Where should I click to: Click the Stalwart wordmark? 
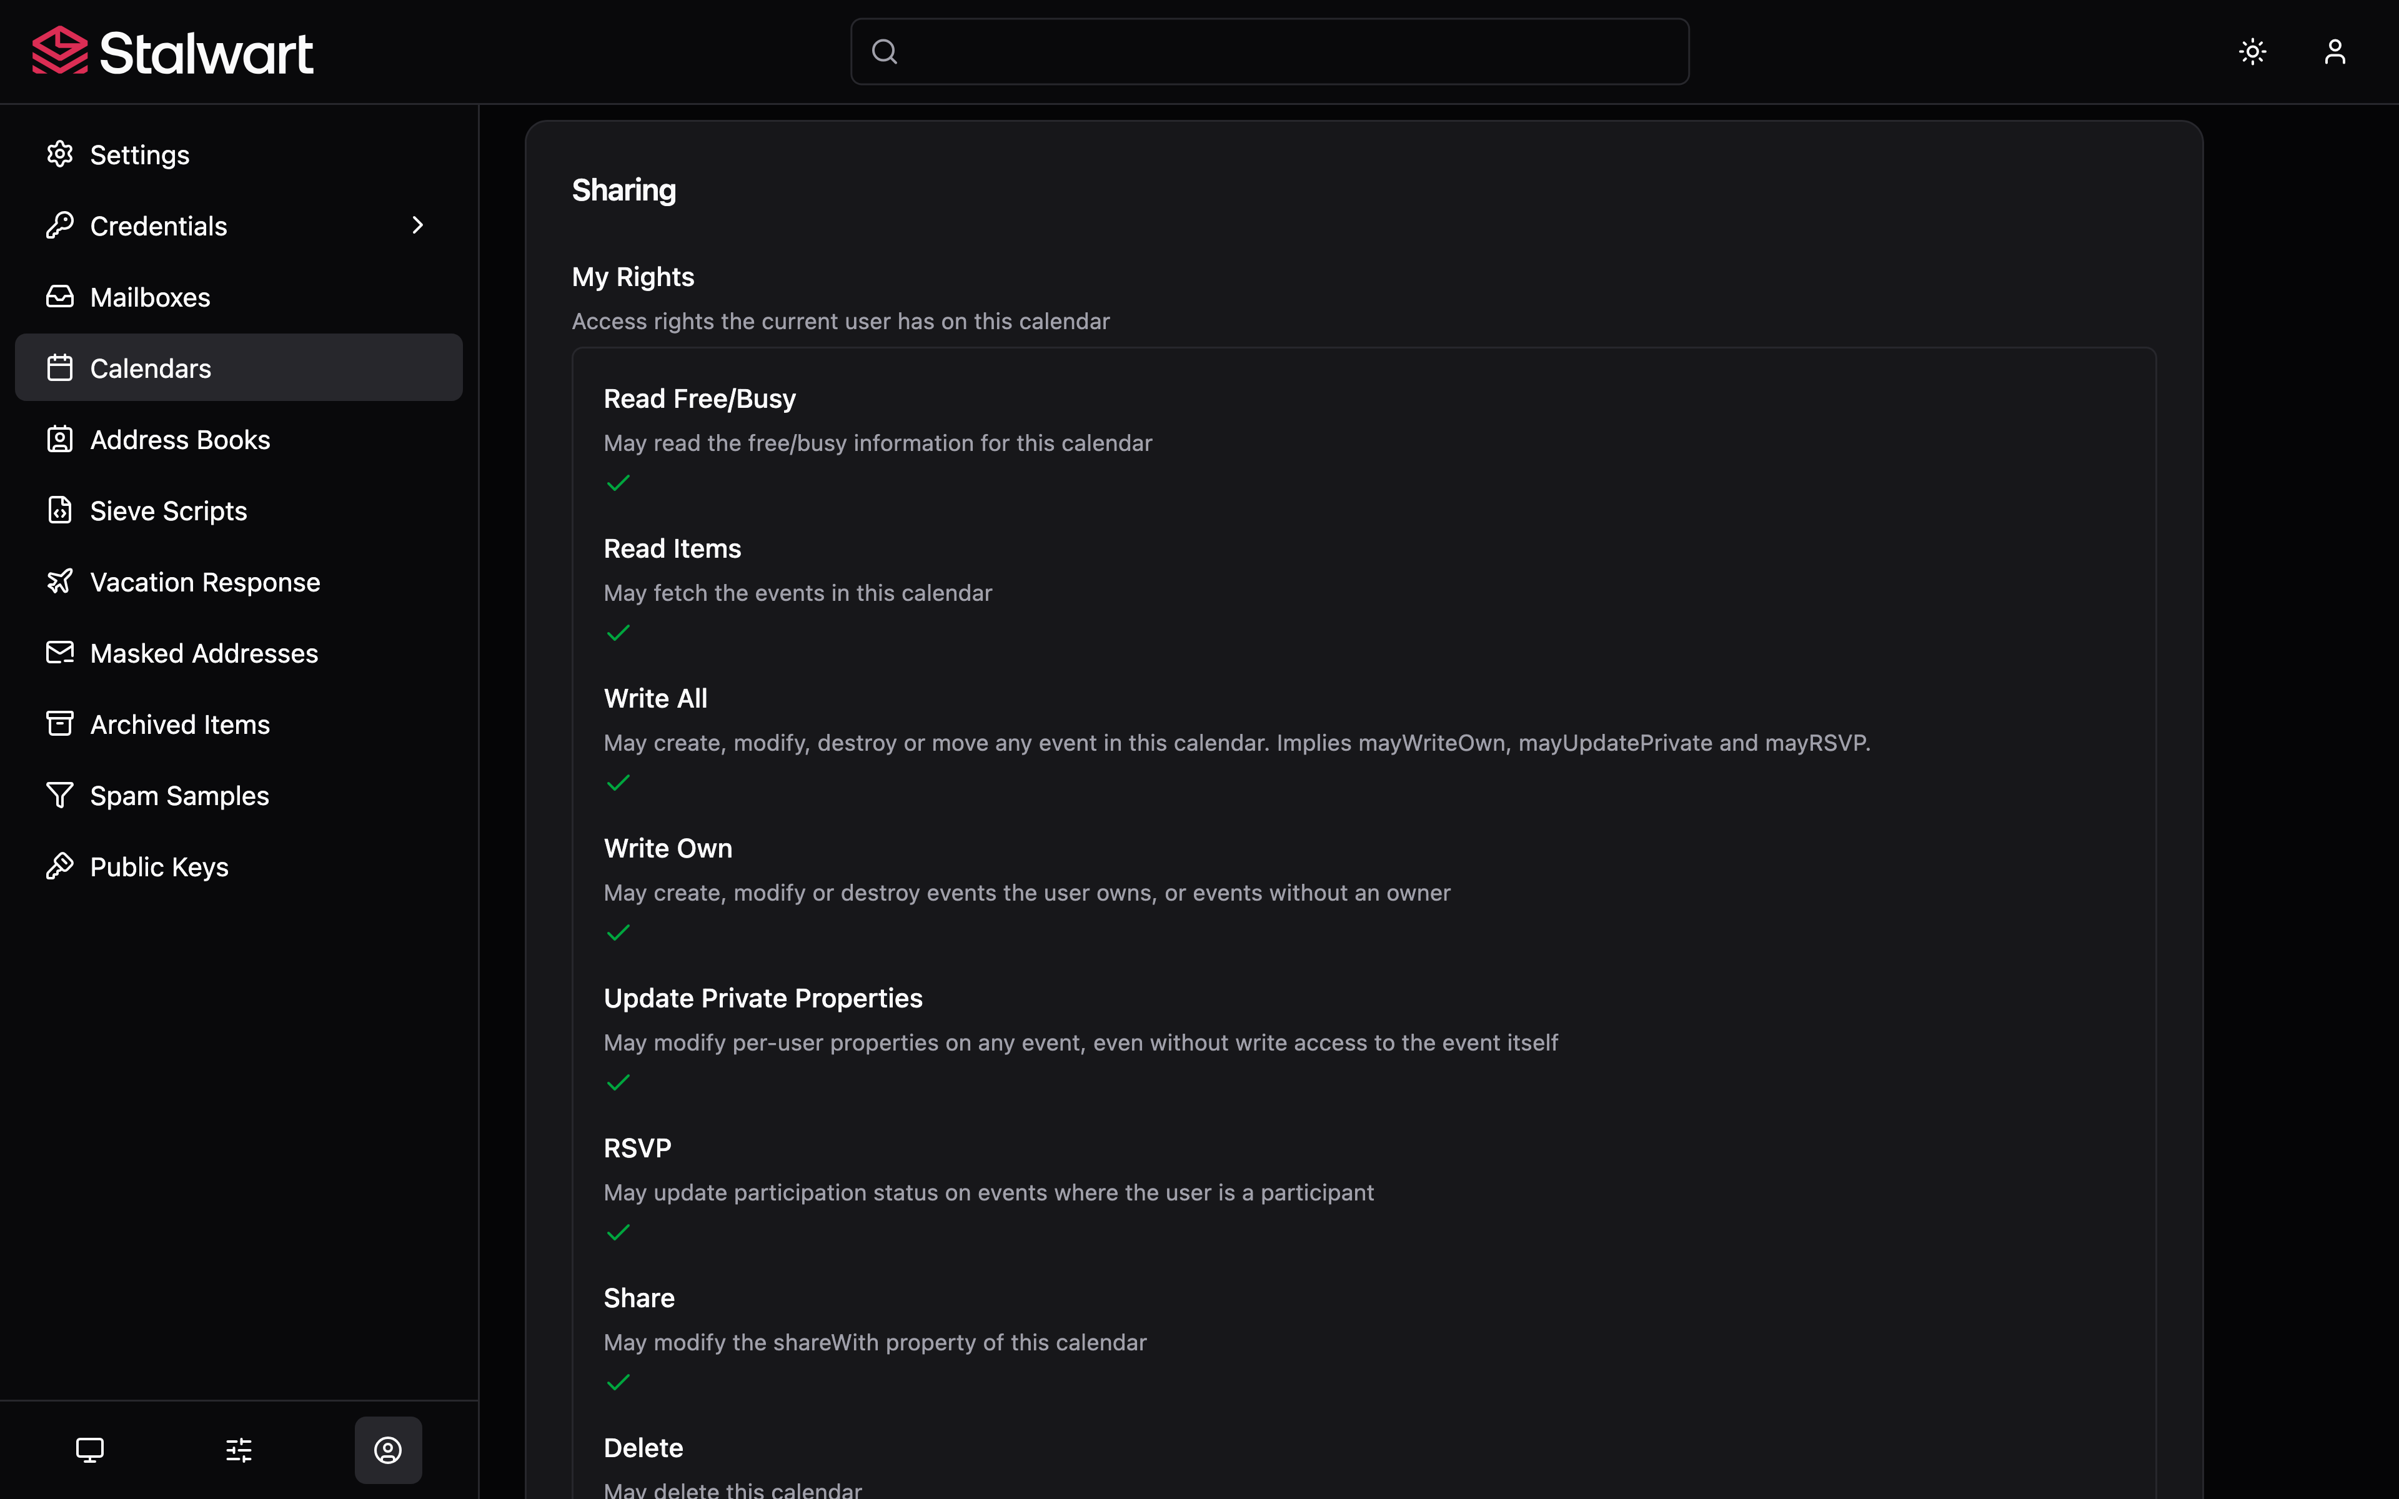(x=206, y=52)
